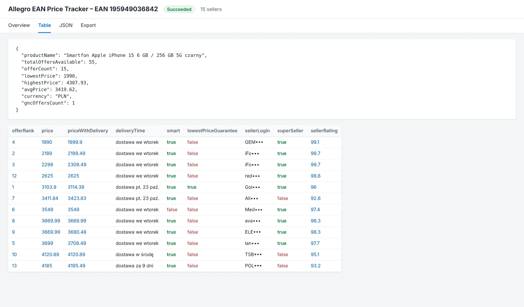
Task: Click price value 2189
Action: pyautogui.click(x=47, y=153)
